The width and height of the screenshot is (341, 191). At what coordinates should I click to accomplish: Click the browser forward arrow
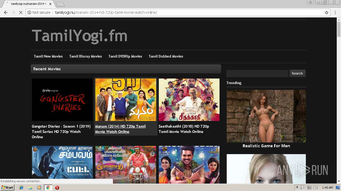tap(13, 12)
